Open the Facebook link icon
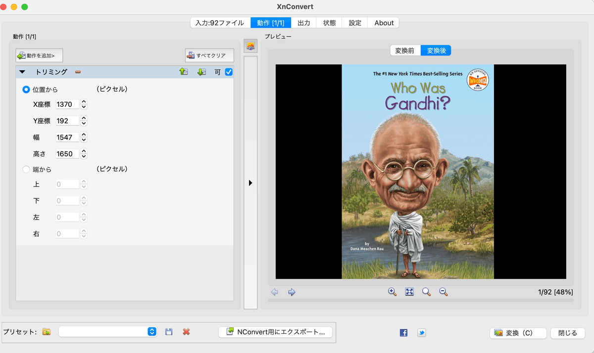 pyautogui.click(x=403, y=333)
